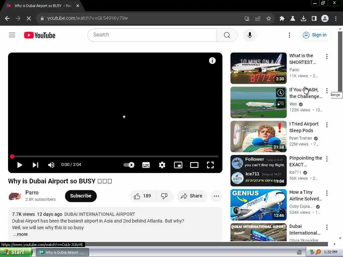The image size is (343, 257).
Task: Click the address bar URL
Action: tap(87, 18)
